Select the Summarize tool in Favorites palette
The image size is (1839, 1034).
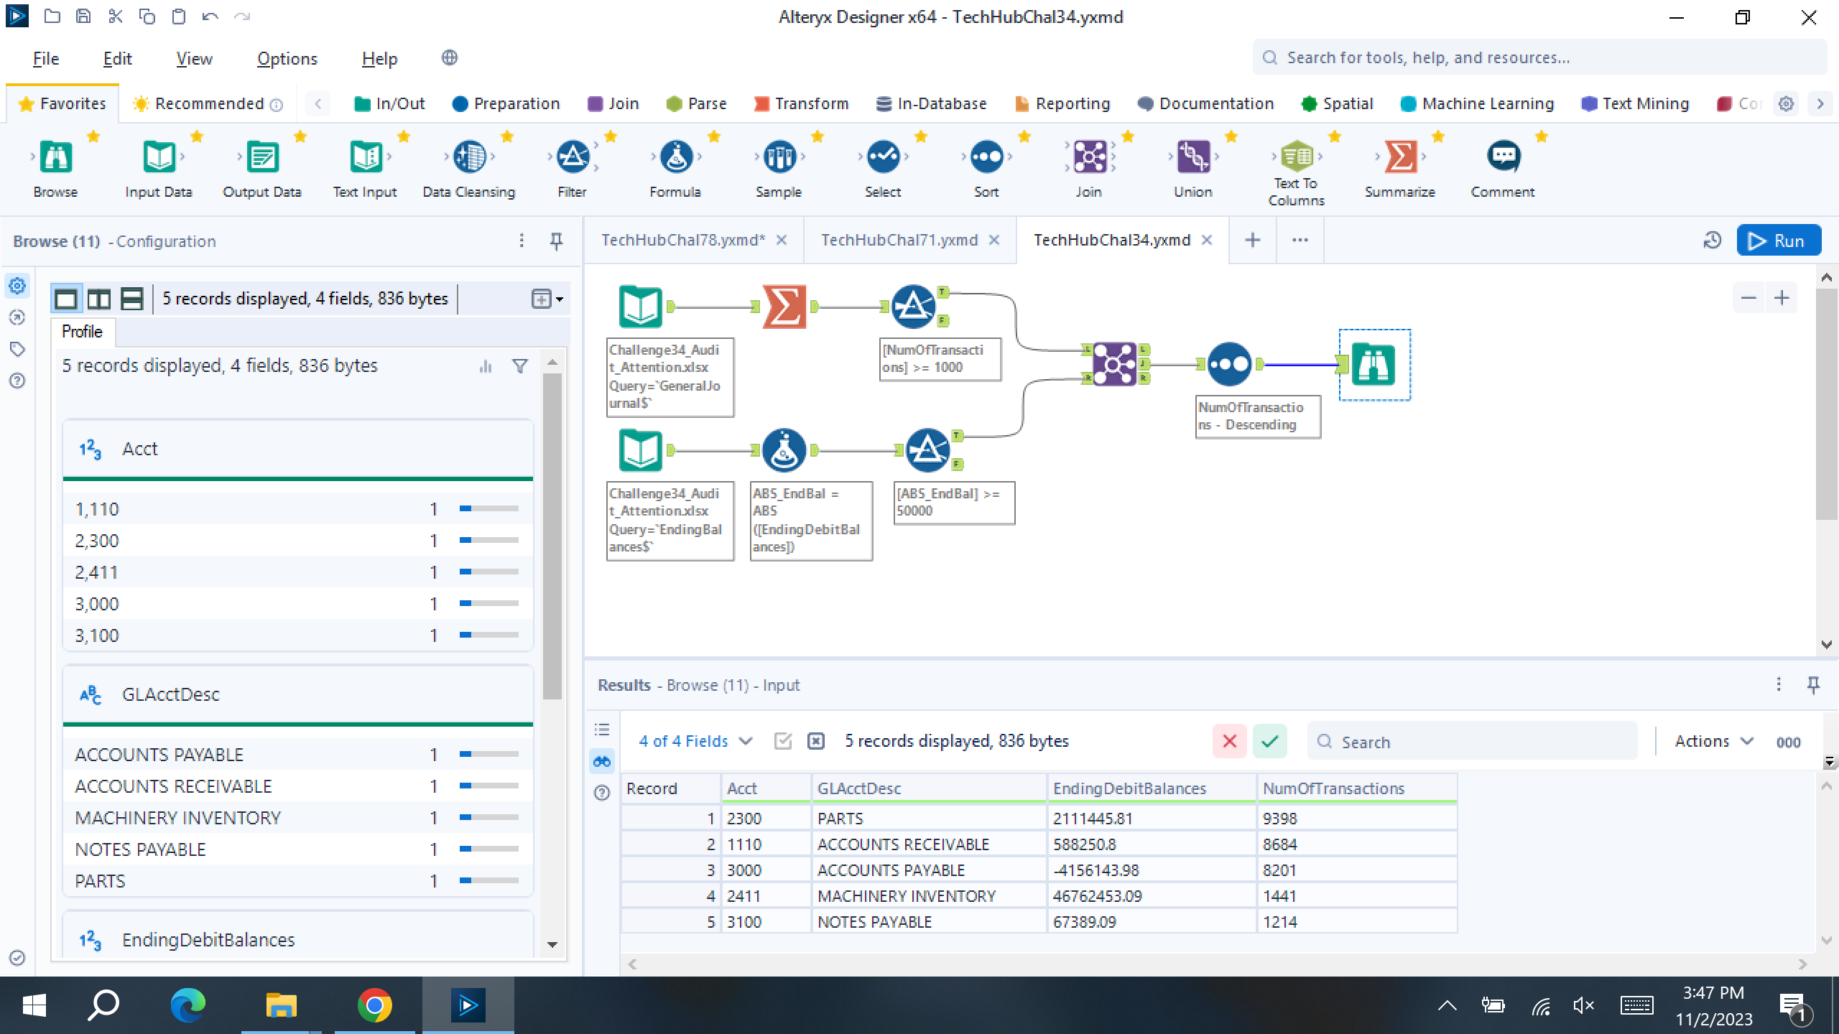pyautogui.click(x=1399, y=157)
